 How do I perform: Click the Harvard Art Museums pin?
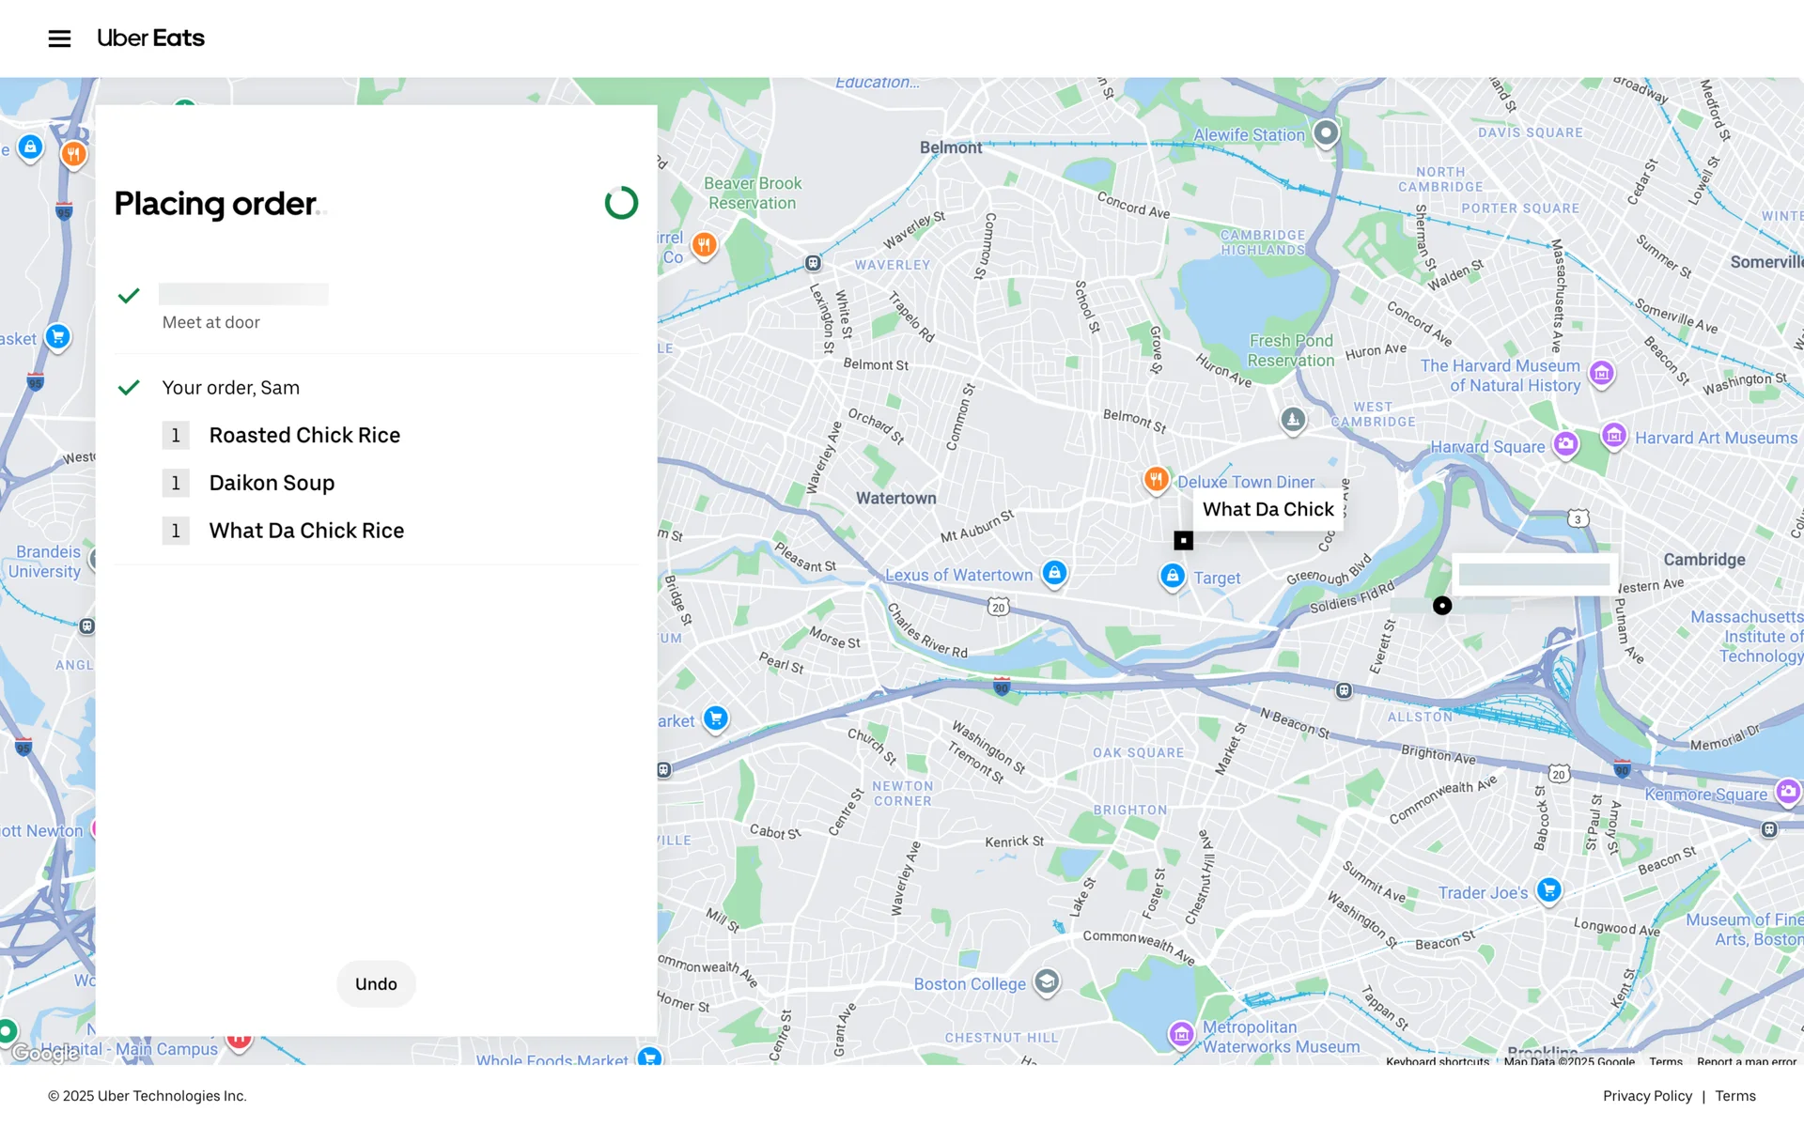1613,436
